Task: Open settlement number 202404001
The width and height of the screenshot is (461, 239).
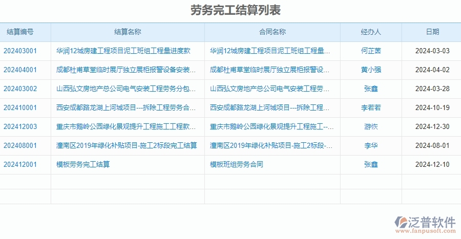Action: 20,70
